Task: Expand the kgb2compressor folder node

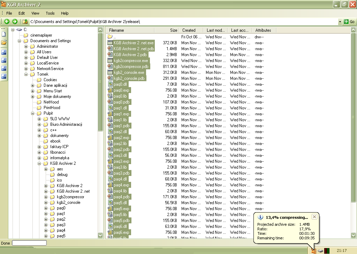Action: coord(46,197)
